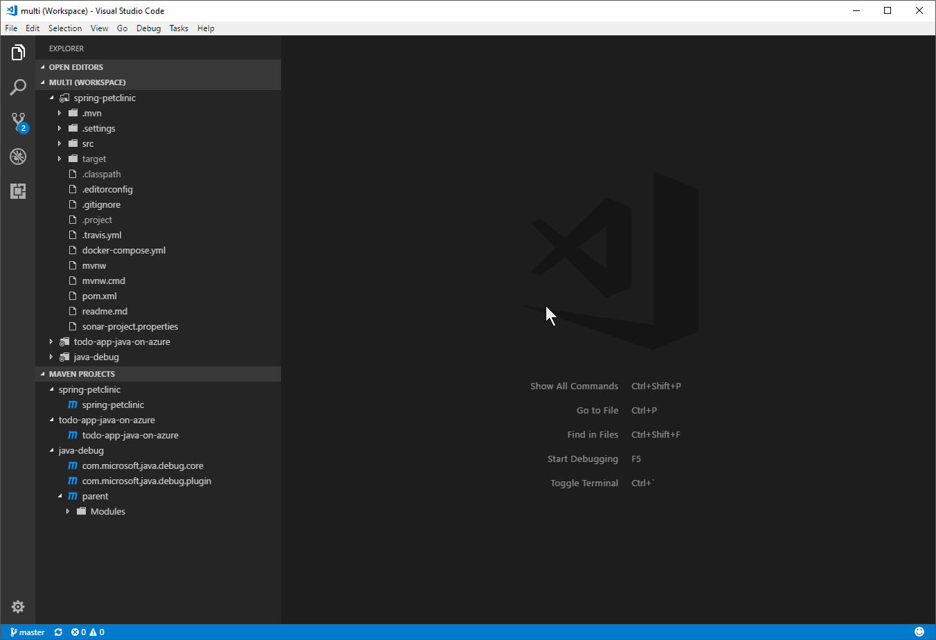Click the VS Code logo in title bar

pos(11,10)
